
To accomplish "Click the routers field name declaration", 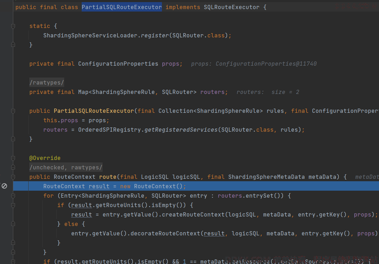I will 212,92.
